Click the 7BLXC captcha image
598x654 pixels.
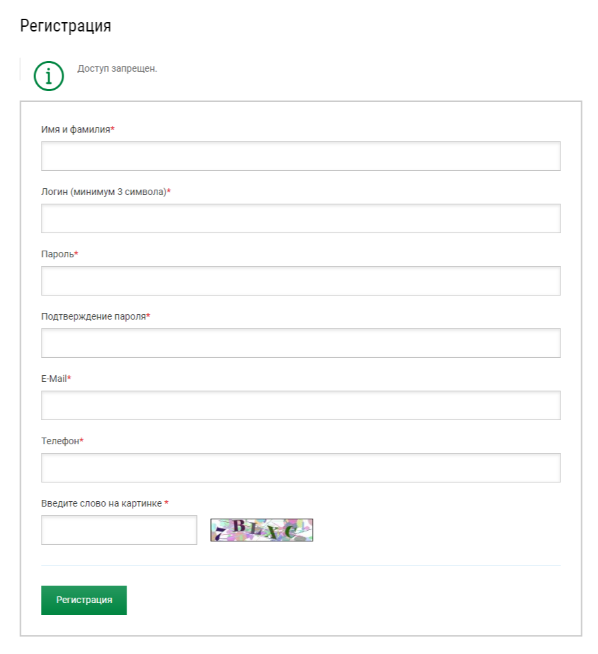click(262, 530)
